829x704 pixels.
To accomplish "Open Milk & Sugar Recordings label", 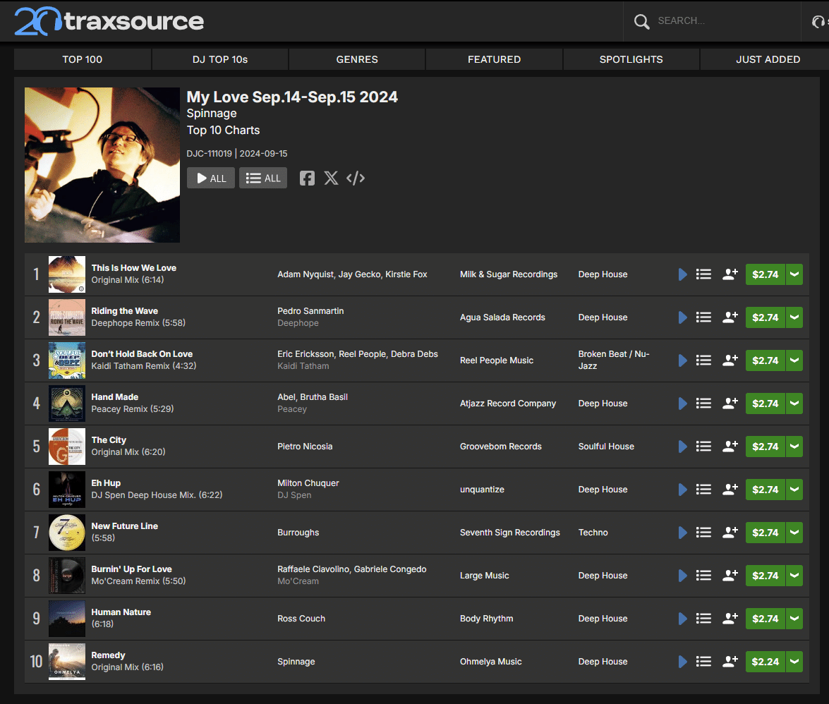I will pos(509,274).
